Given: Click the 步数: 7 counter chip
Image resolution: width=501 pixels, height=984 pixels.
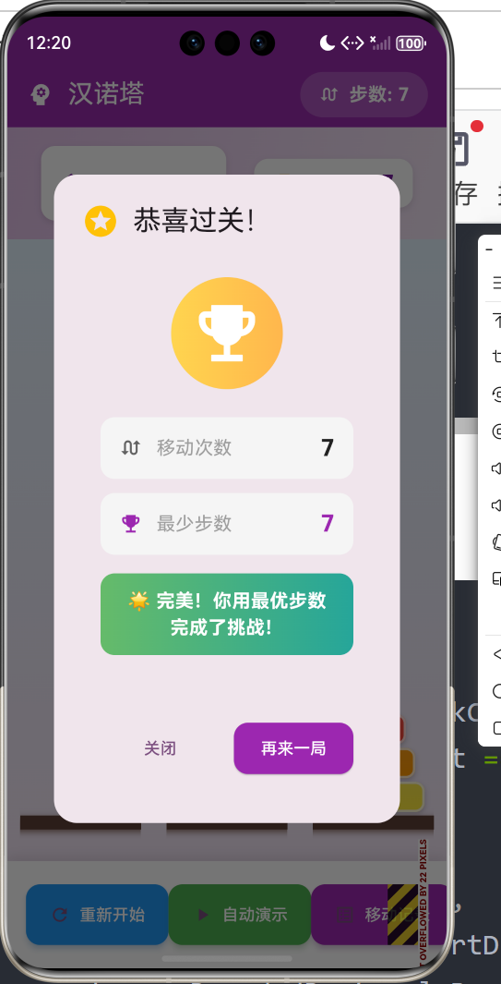Looking at the screenshot, I should click(x=364, y=95).
